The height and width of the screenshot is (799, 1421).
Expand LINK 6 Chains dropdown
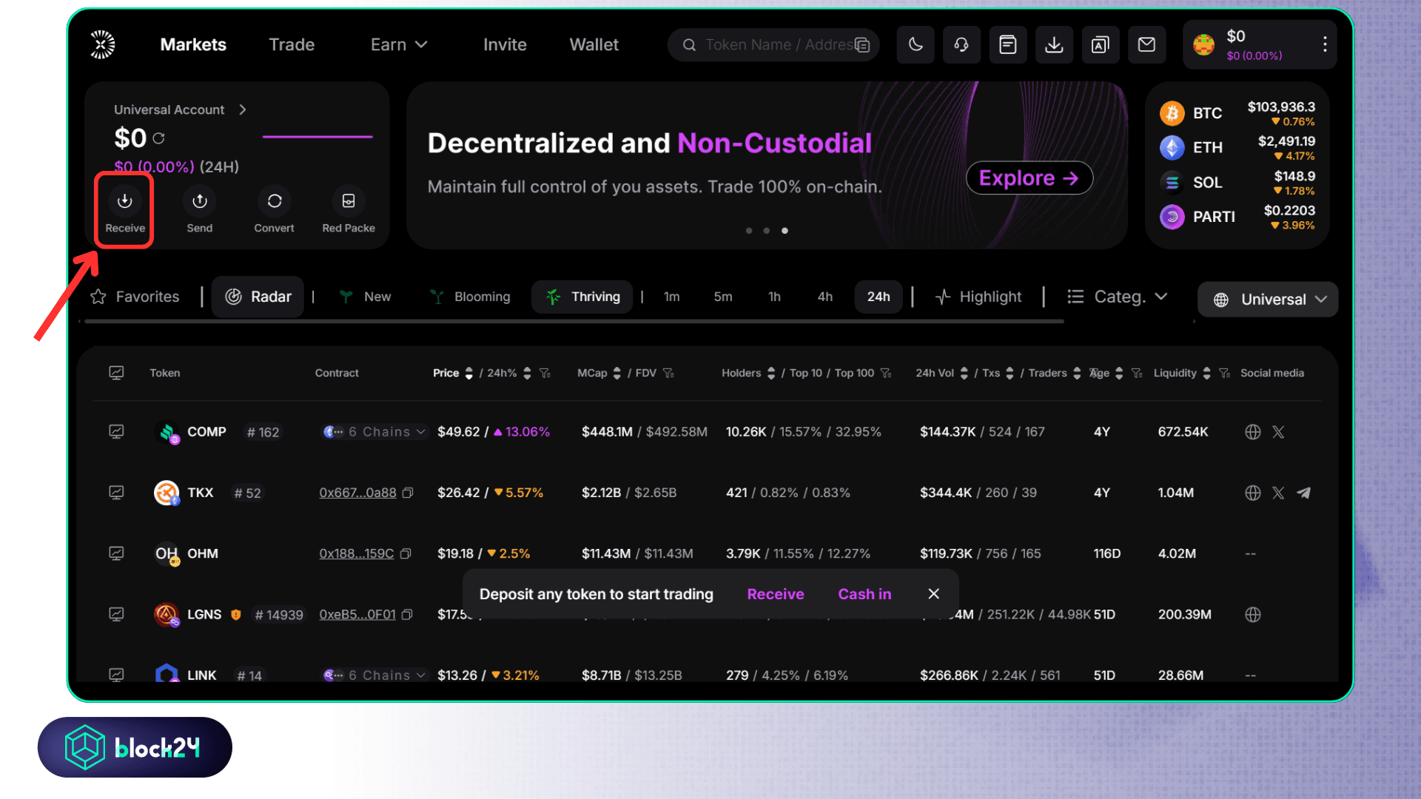(374, 675)
